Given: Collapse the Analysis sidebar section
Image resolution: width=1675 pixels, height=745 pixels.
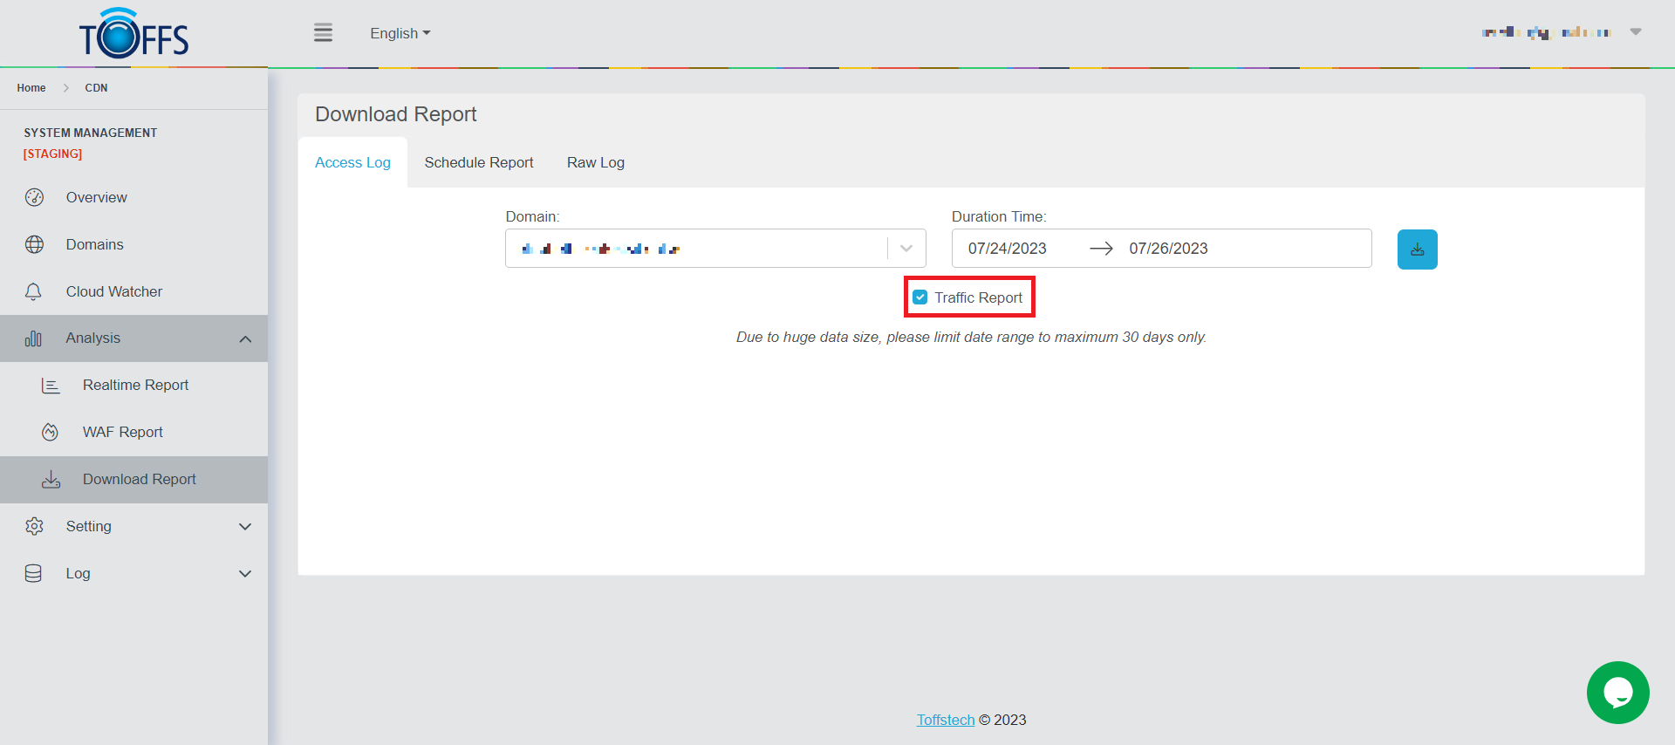Looking at the screenshot, I should pyautogui.click(x=245, y=338).
